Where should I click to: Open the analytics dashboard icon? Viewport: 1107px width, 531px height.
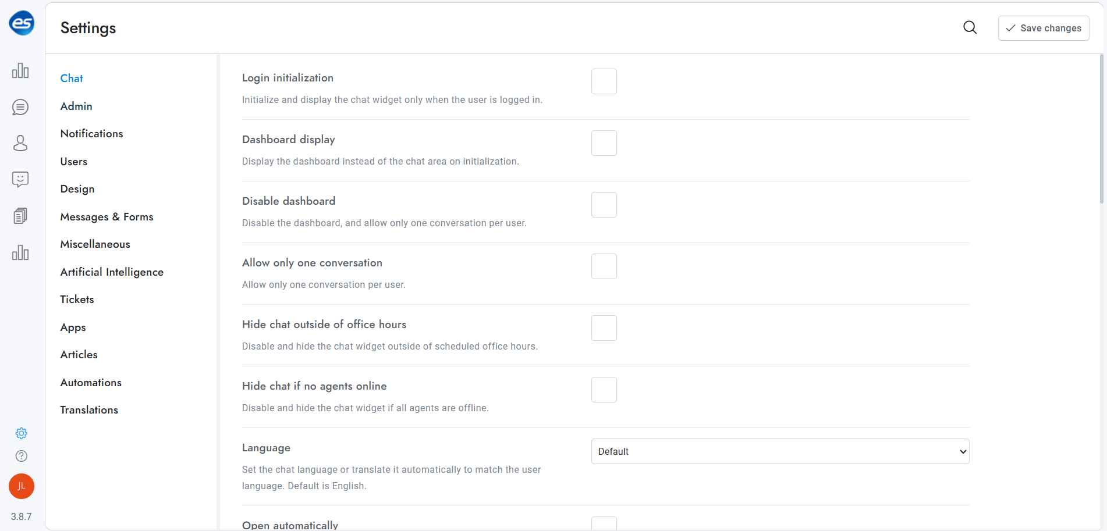20,70
